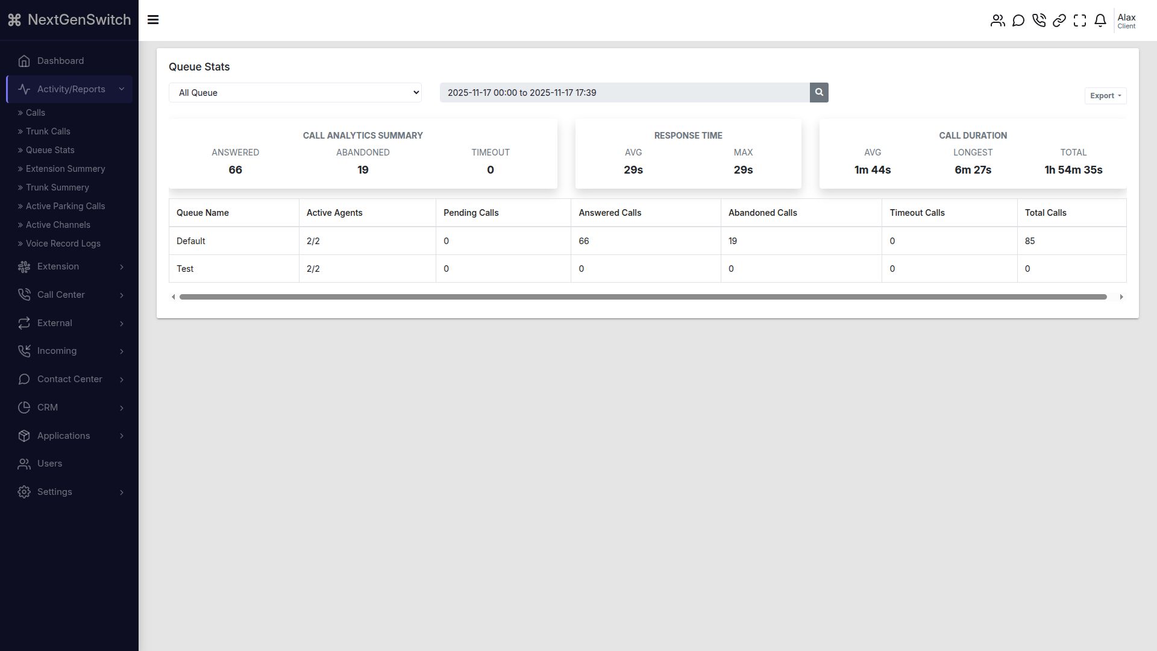Open Trunk Calls report
1157x651 pixels.
[48, 131]
